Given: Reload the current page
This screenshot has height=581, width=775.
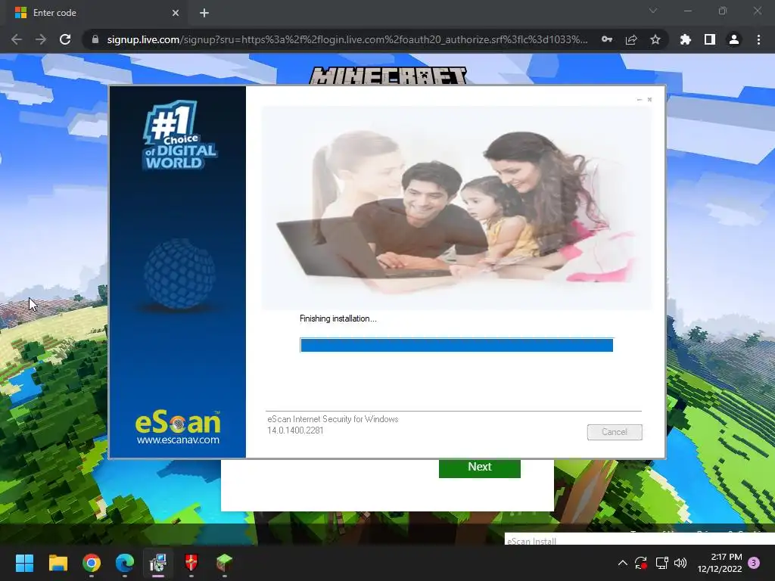Looking at the screenshot, I should 65,39.
